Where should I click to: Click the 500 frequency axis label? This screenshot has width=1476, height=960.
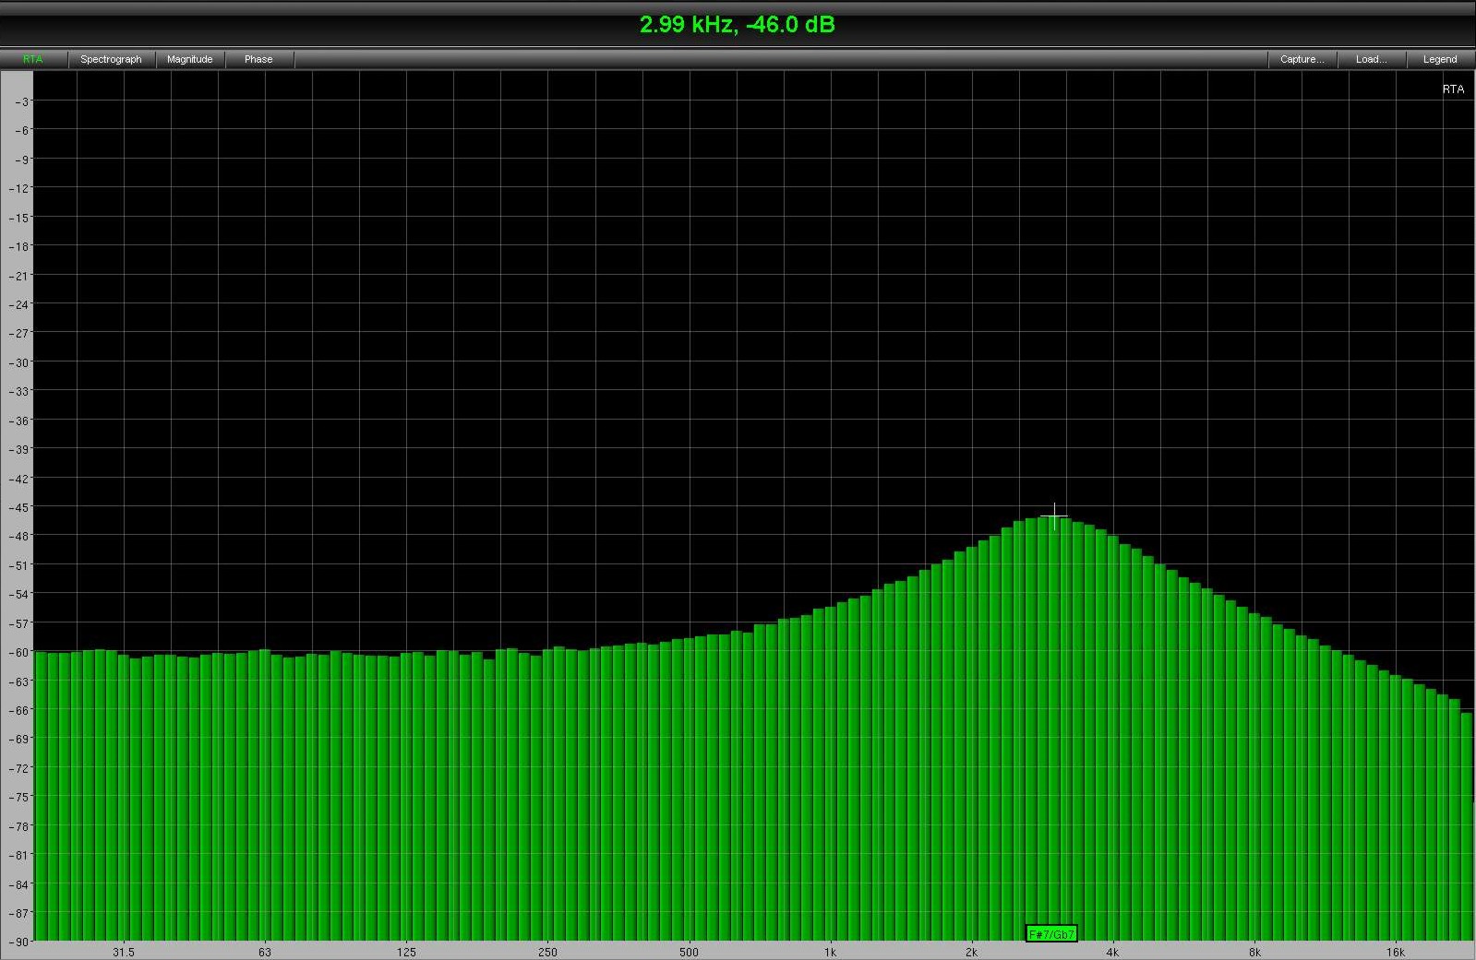[689, 952]
